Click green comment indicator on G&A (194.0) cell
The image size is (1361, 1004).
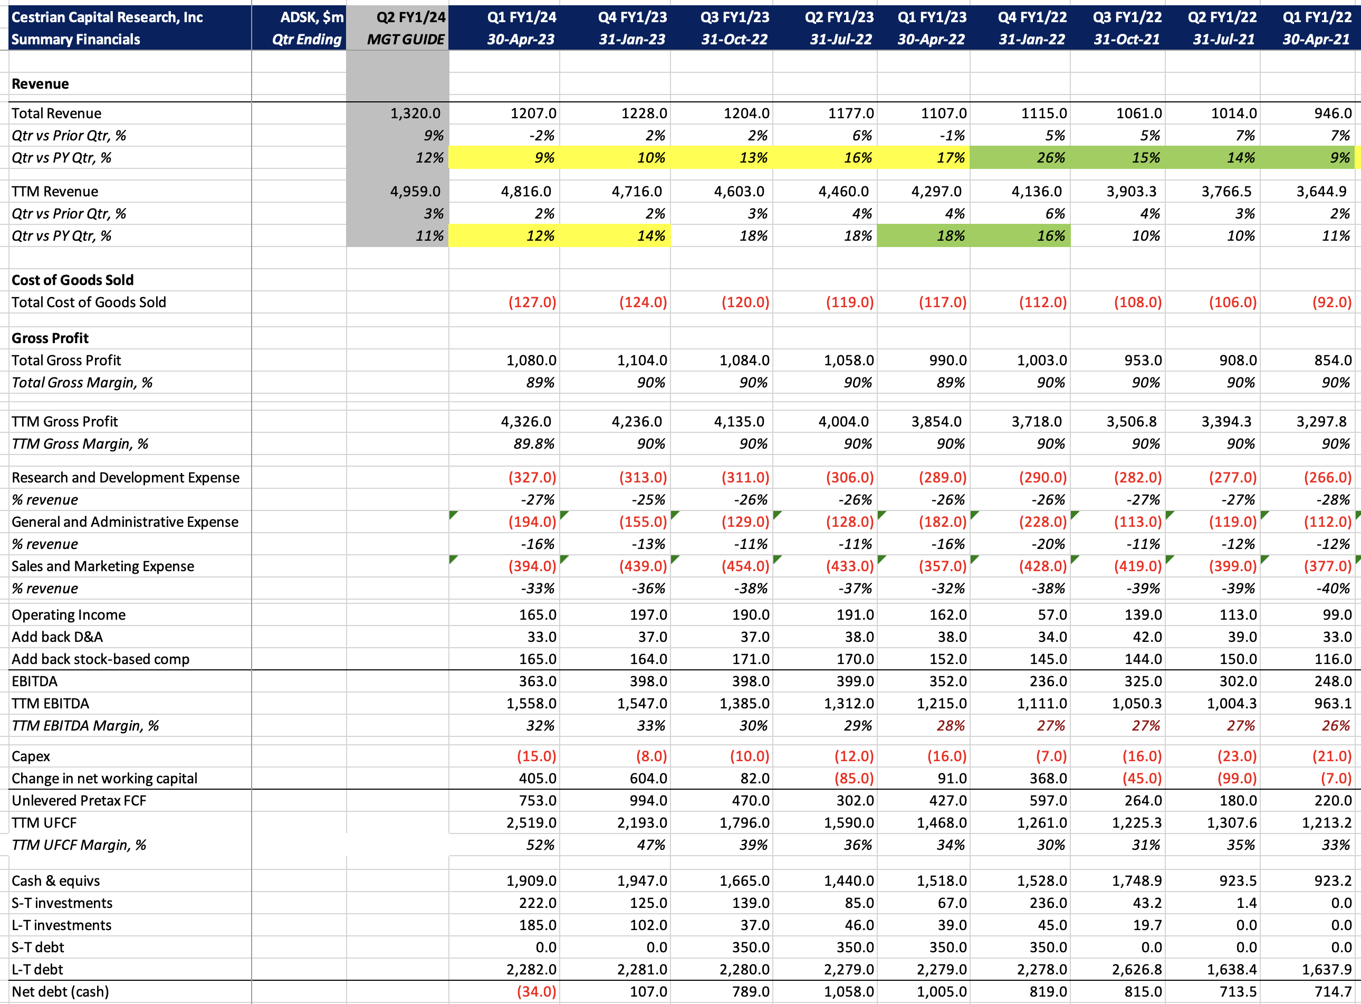point(453,515)
